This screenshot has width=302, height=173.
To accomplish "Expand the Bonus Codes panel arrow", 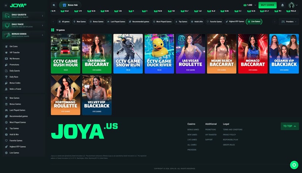I will 43,35.
